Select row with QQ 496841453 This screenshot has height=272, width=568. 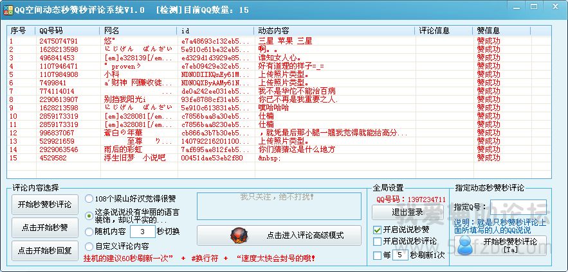(x=279, y=58)
